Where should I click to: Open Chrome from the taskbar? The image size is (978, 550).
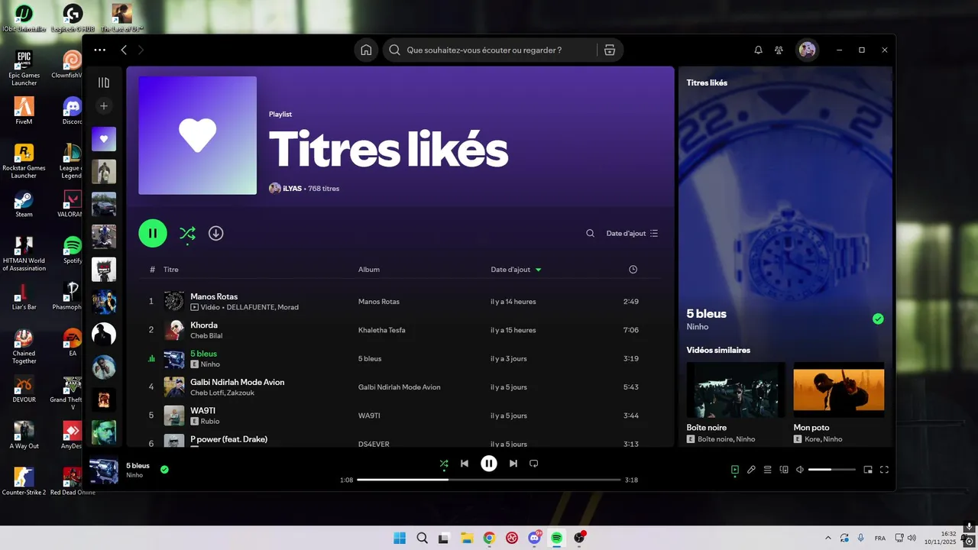point(489,538)
